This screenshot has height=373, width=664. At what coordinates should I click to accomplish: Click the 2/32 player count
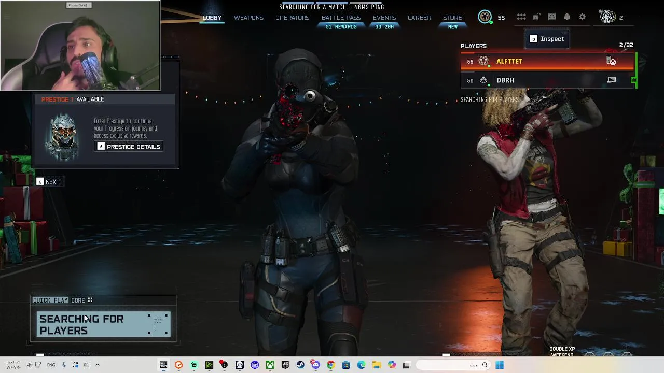coord(626,45)
